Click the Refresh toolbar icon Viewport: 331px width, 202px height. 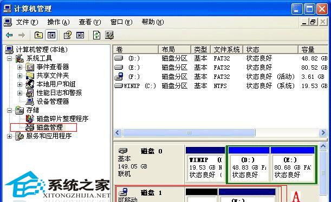[96, 35]
